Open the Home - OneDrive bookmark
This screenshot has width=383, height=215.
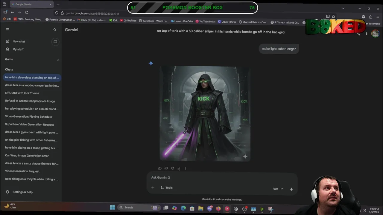(182, 21)
